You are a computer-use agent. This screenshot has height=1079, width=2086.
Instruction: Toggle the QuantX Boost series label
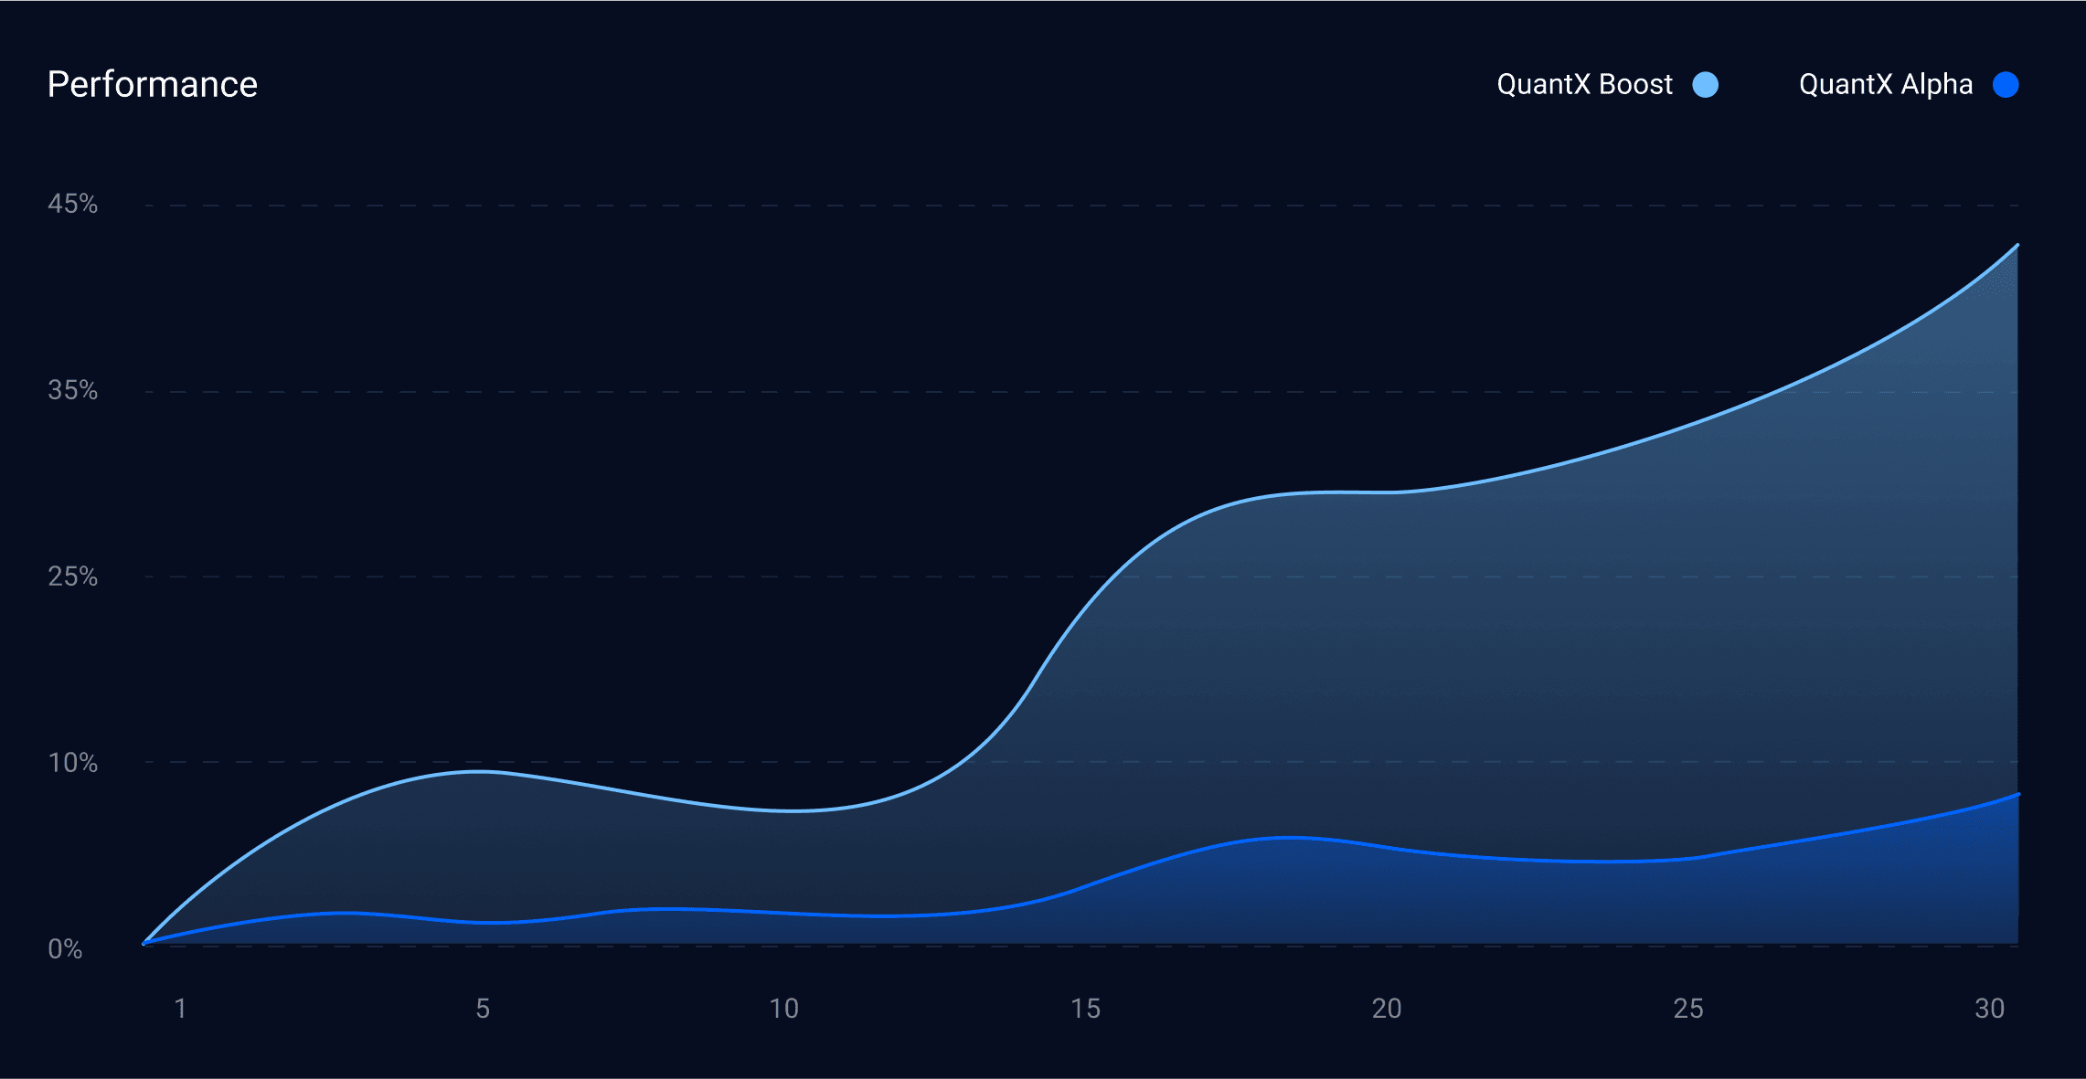point(1584,85)
